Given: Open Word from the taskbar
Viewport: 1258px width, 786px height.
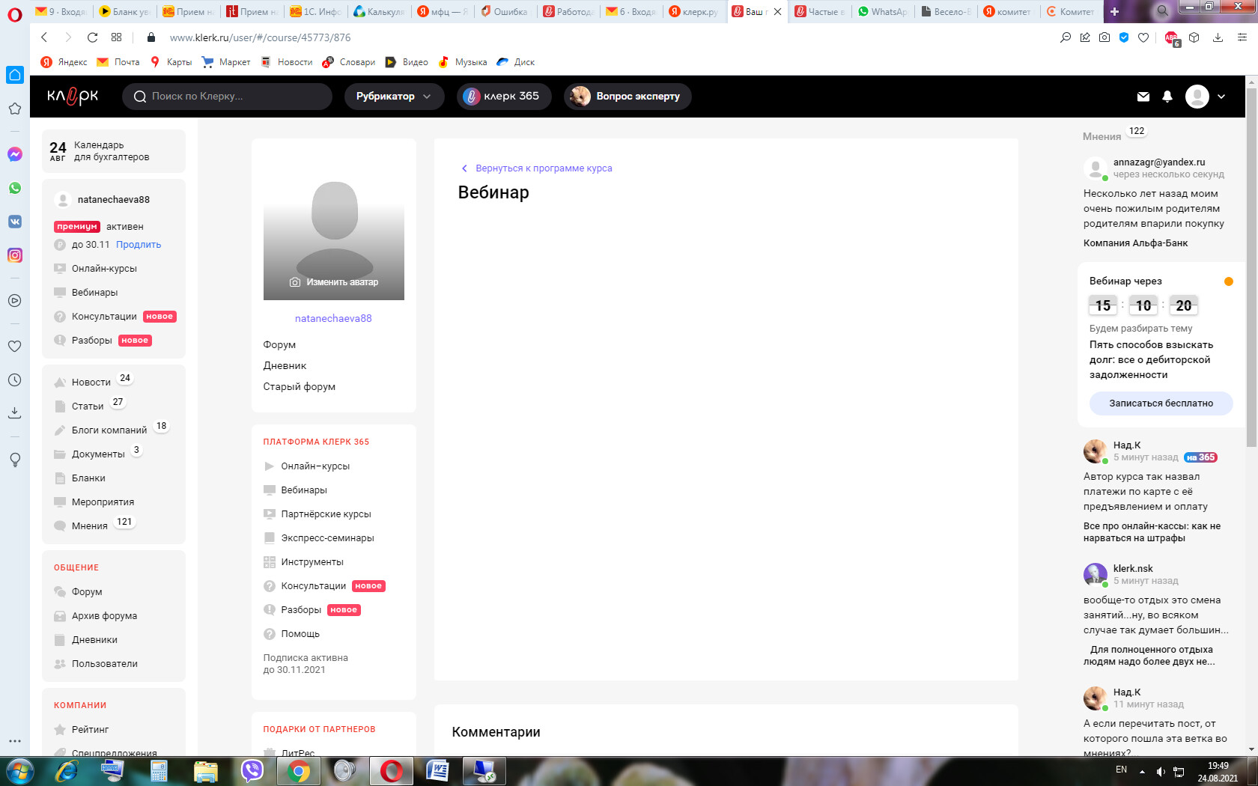Looking at the screenshot, I should tap(438, 771).
